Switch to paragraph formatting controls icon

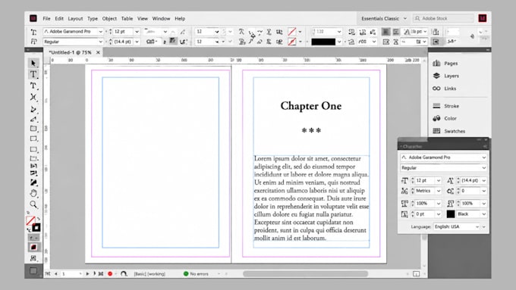[33, 42]
